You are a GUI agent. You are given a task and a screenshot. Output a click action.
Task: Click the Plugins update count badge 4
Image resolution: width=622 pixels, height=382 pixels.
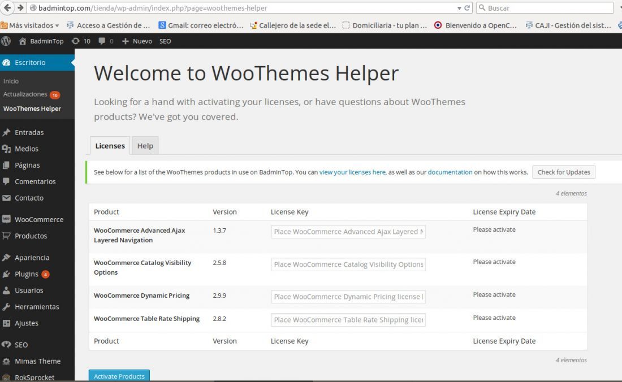(x=46, y=274)
